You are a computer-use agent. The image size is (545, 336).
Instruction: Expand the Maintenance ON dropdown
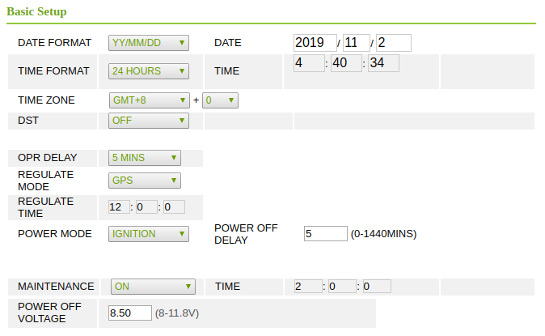coord(153,286)
